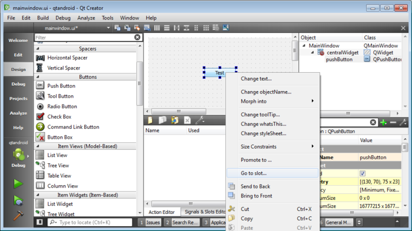
Task: Click the Break Layout toolbar icon
Action: pyautogui.click(x=216, y=28)
